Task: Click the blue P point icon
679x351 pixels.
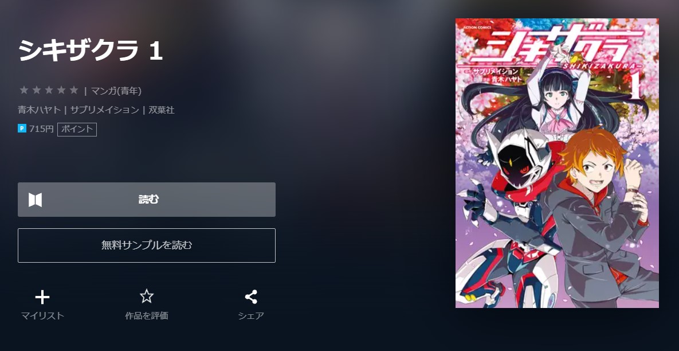Action: [x=22, y=128]
